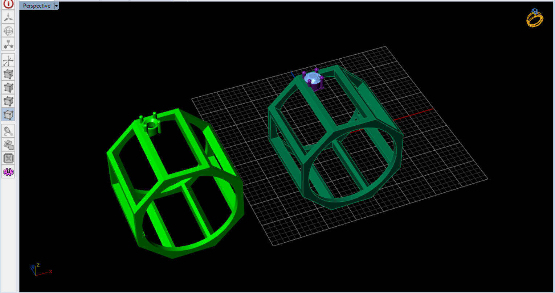Select the three-node molecule icon
The height and width of the screenshot is (293, 555).
coord(8,44)
